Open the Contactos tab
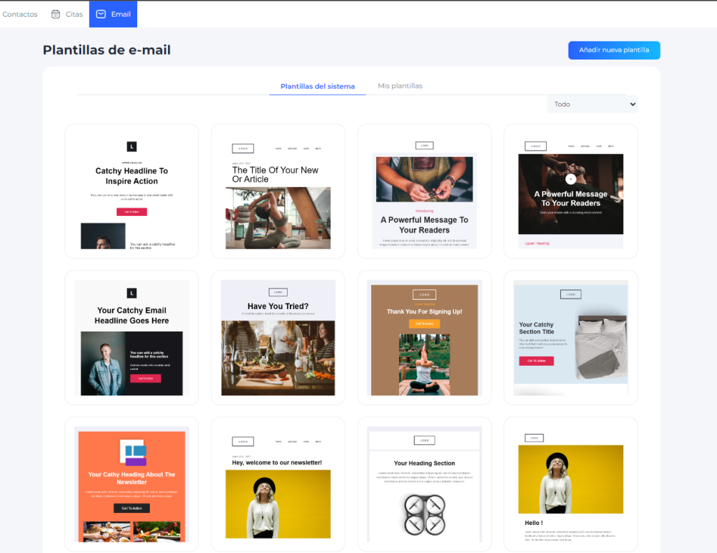This screenshot has width=717, height=553. point(20,14)
